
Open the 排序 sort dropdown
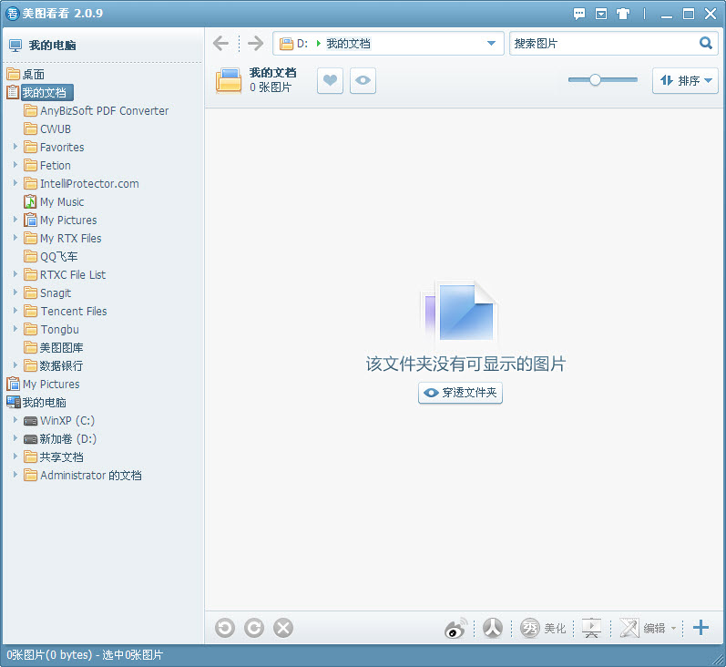(x=685, y=81)
